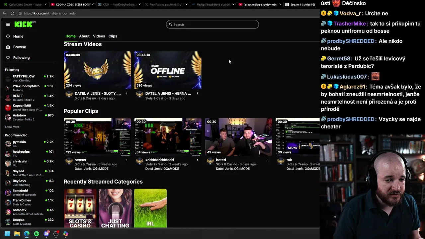Open the 03:46:10 JSME OFFLINE video thumbnail

pyautogui.click(x=168, y=70)
